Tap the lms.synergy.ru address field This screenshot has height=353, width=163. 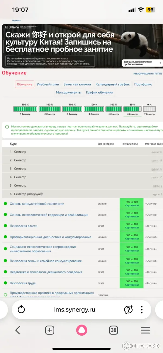pos(75,310)
